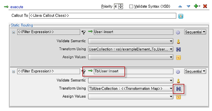Click the green arrow next to TblUser::insert
The height and width of the screenshot is (111, 212).
[x=90, y=71]
